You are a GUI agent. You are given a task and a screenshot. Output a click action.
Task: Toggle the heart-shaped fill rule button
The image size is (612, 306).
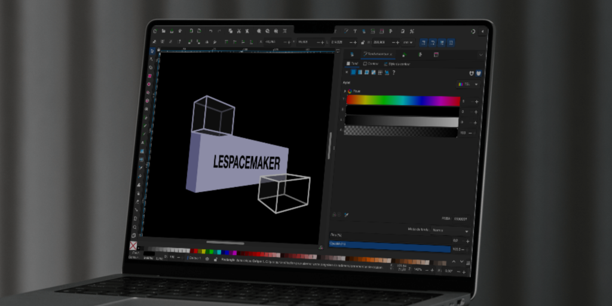(x=479, y=74)
